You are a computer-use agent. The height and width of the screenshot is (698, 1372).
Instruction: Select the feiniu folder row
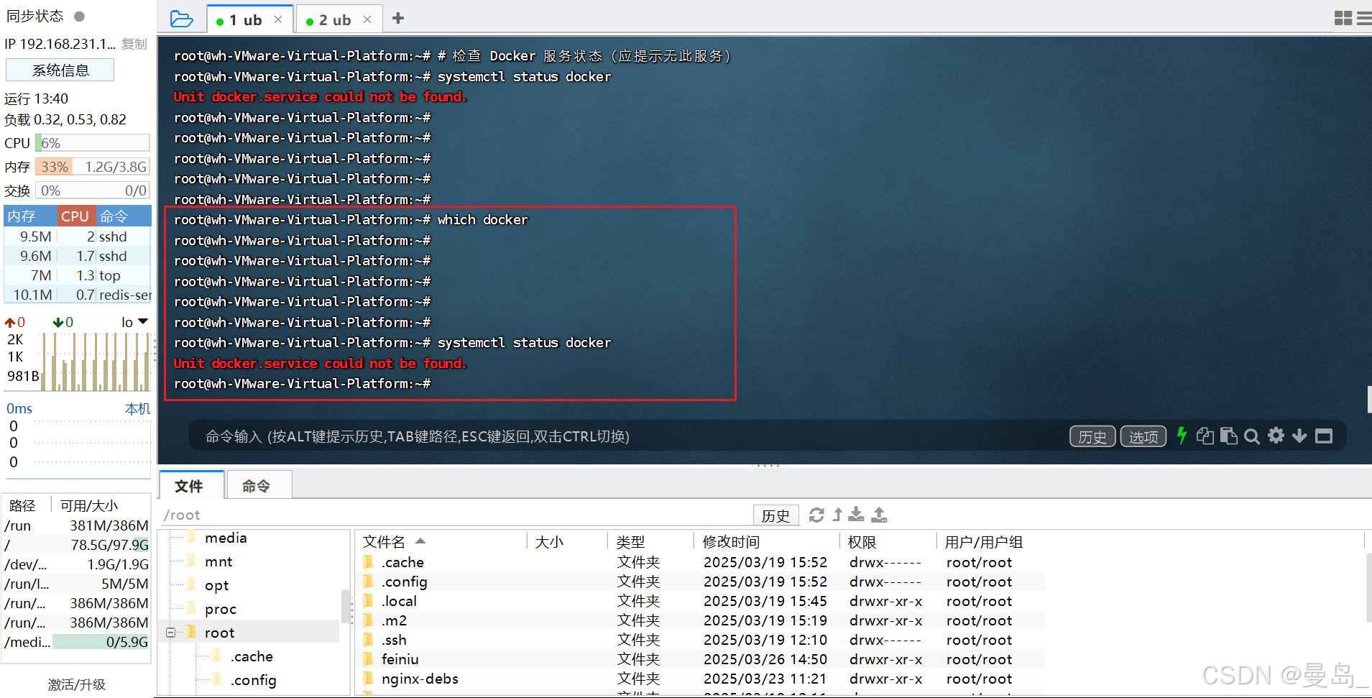701,659
